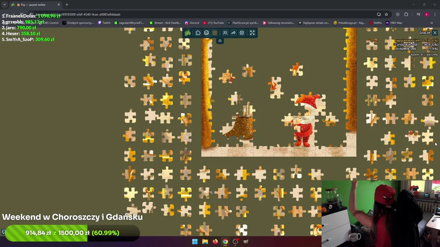The width and height of the screenshot is (440, 247).
Task: Open the last taskbar app icon
Action: 245,242
